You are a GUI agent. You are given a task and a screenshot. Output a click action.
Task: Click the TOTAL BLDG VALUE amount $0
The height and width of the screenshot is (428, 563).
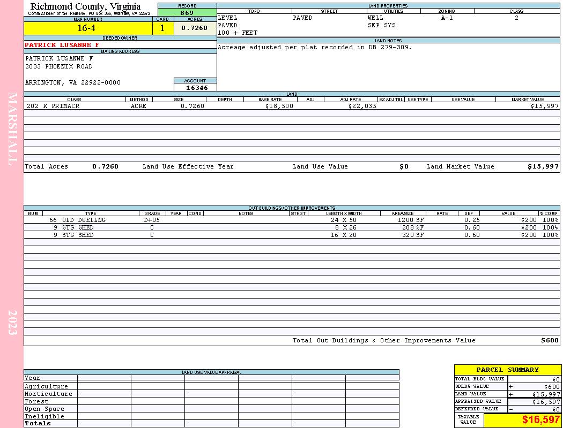coord(556,379)
